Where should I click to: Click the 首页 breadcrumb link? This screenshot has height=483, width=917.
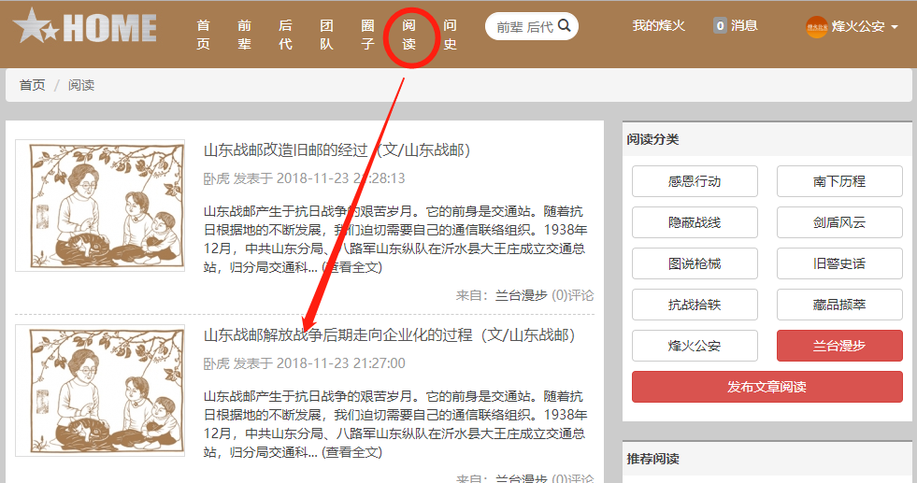pyautogui.click(x=33, y=85)
